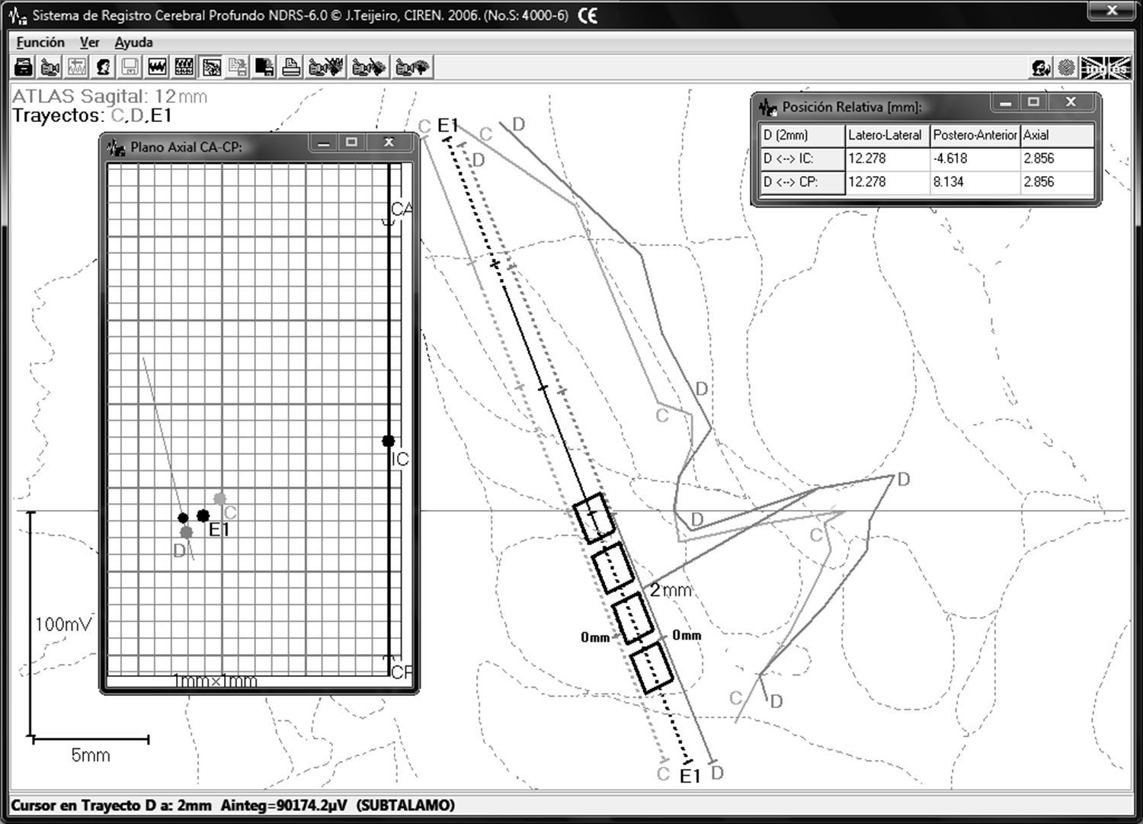Screen dimensions: 1143x824
Task: Click the file cabinet archive icon
Action: click(x=24, y=68)
